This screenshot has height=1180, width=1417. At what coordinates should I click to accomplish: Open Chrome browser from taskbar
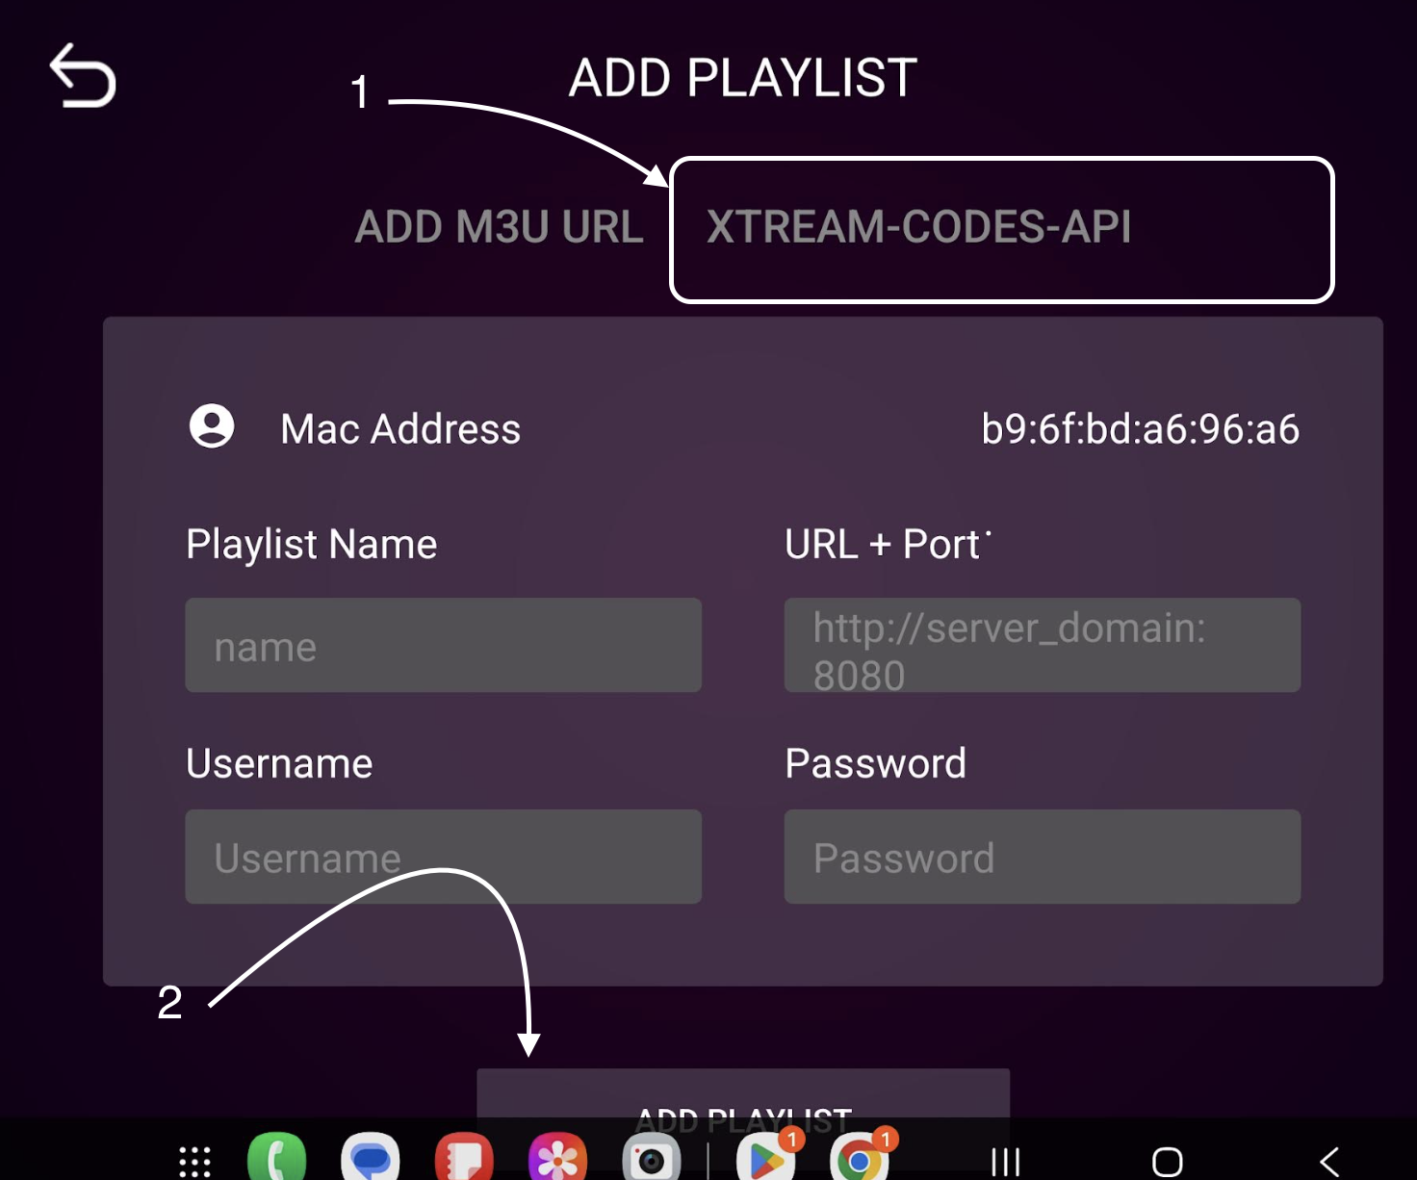tap(859, 1159)
